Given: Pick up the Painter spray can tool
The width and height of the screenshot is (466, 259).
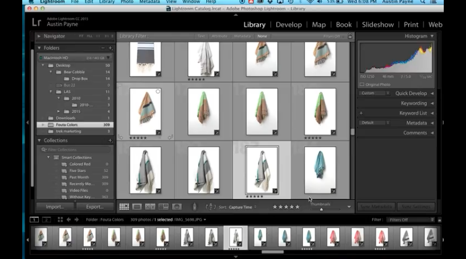Looking at the screenshot, I should [195, 206].
